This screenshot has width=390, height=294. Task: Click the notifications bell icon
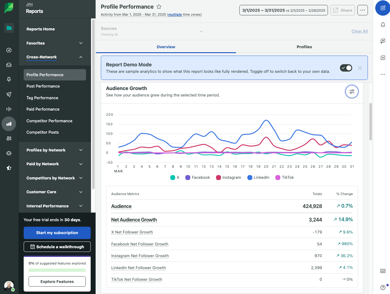(x=383, y=25)
